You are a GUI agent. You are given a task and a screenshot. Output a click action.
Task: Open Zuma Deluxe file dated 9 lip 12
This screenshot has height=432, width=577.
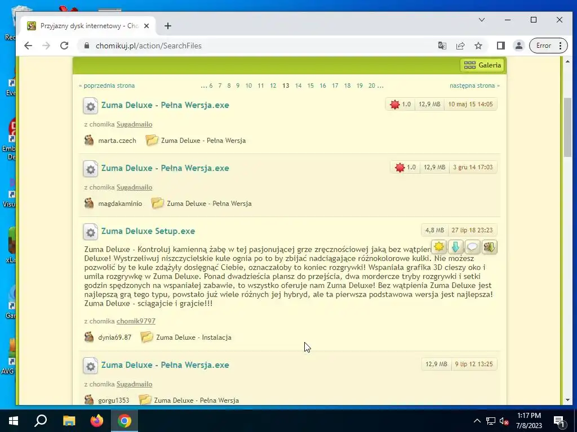click(165, 364)
